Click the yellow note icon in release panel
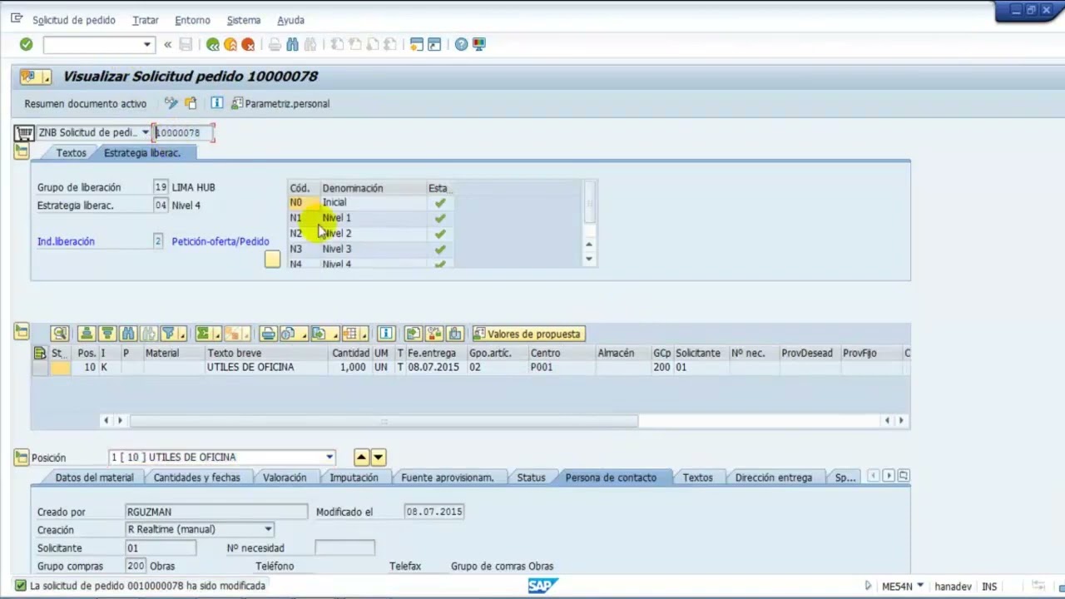The height and width of the screenshot is (599, 1065). tap(272, 259)
